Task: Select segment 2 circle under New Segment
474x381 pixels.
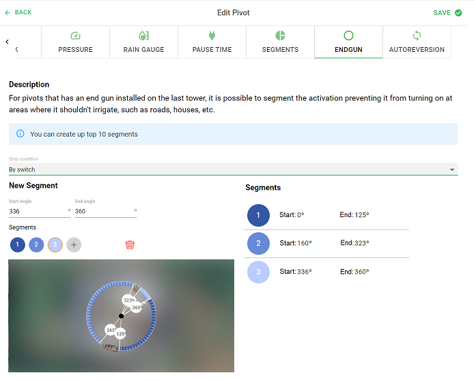Action: pos(36,244)
